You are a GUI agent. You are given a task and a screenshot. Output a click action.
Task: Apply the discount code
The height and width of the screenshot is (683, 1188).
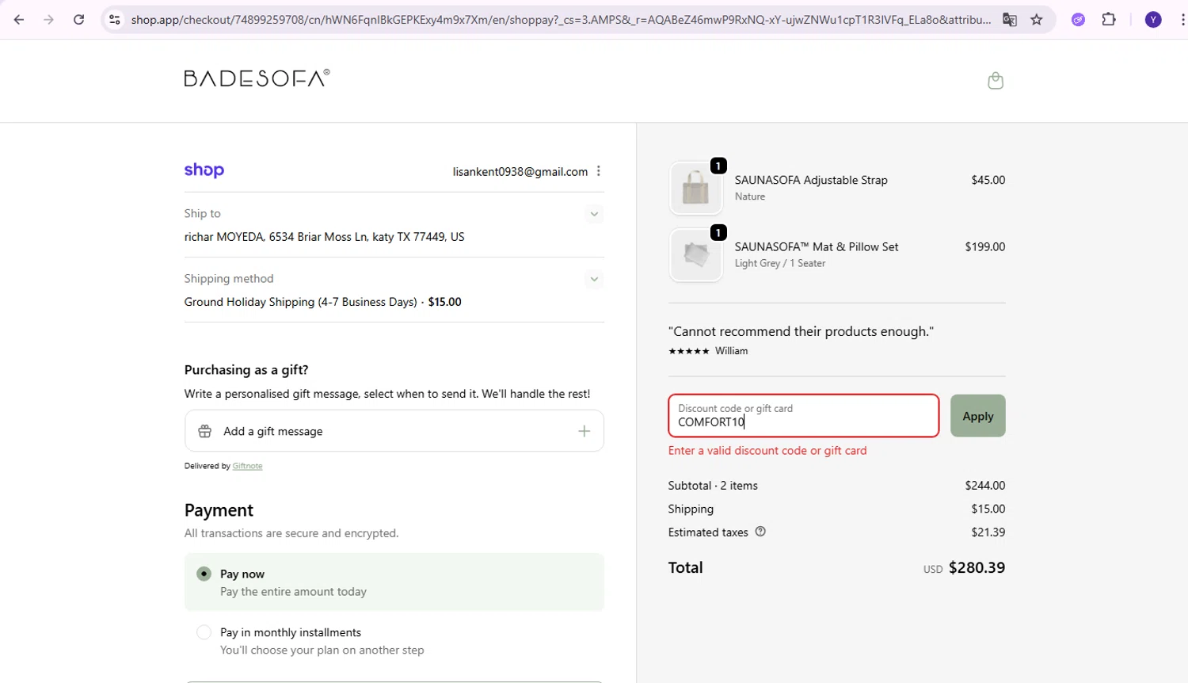[x=978, y=416]
